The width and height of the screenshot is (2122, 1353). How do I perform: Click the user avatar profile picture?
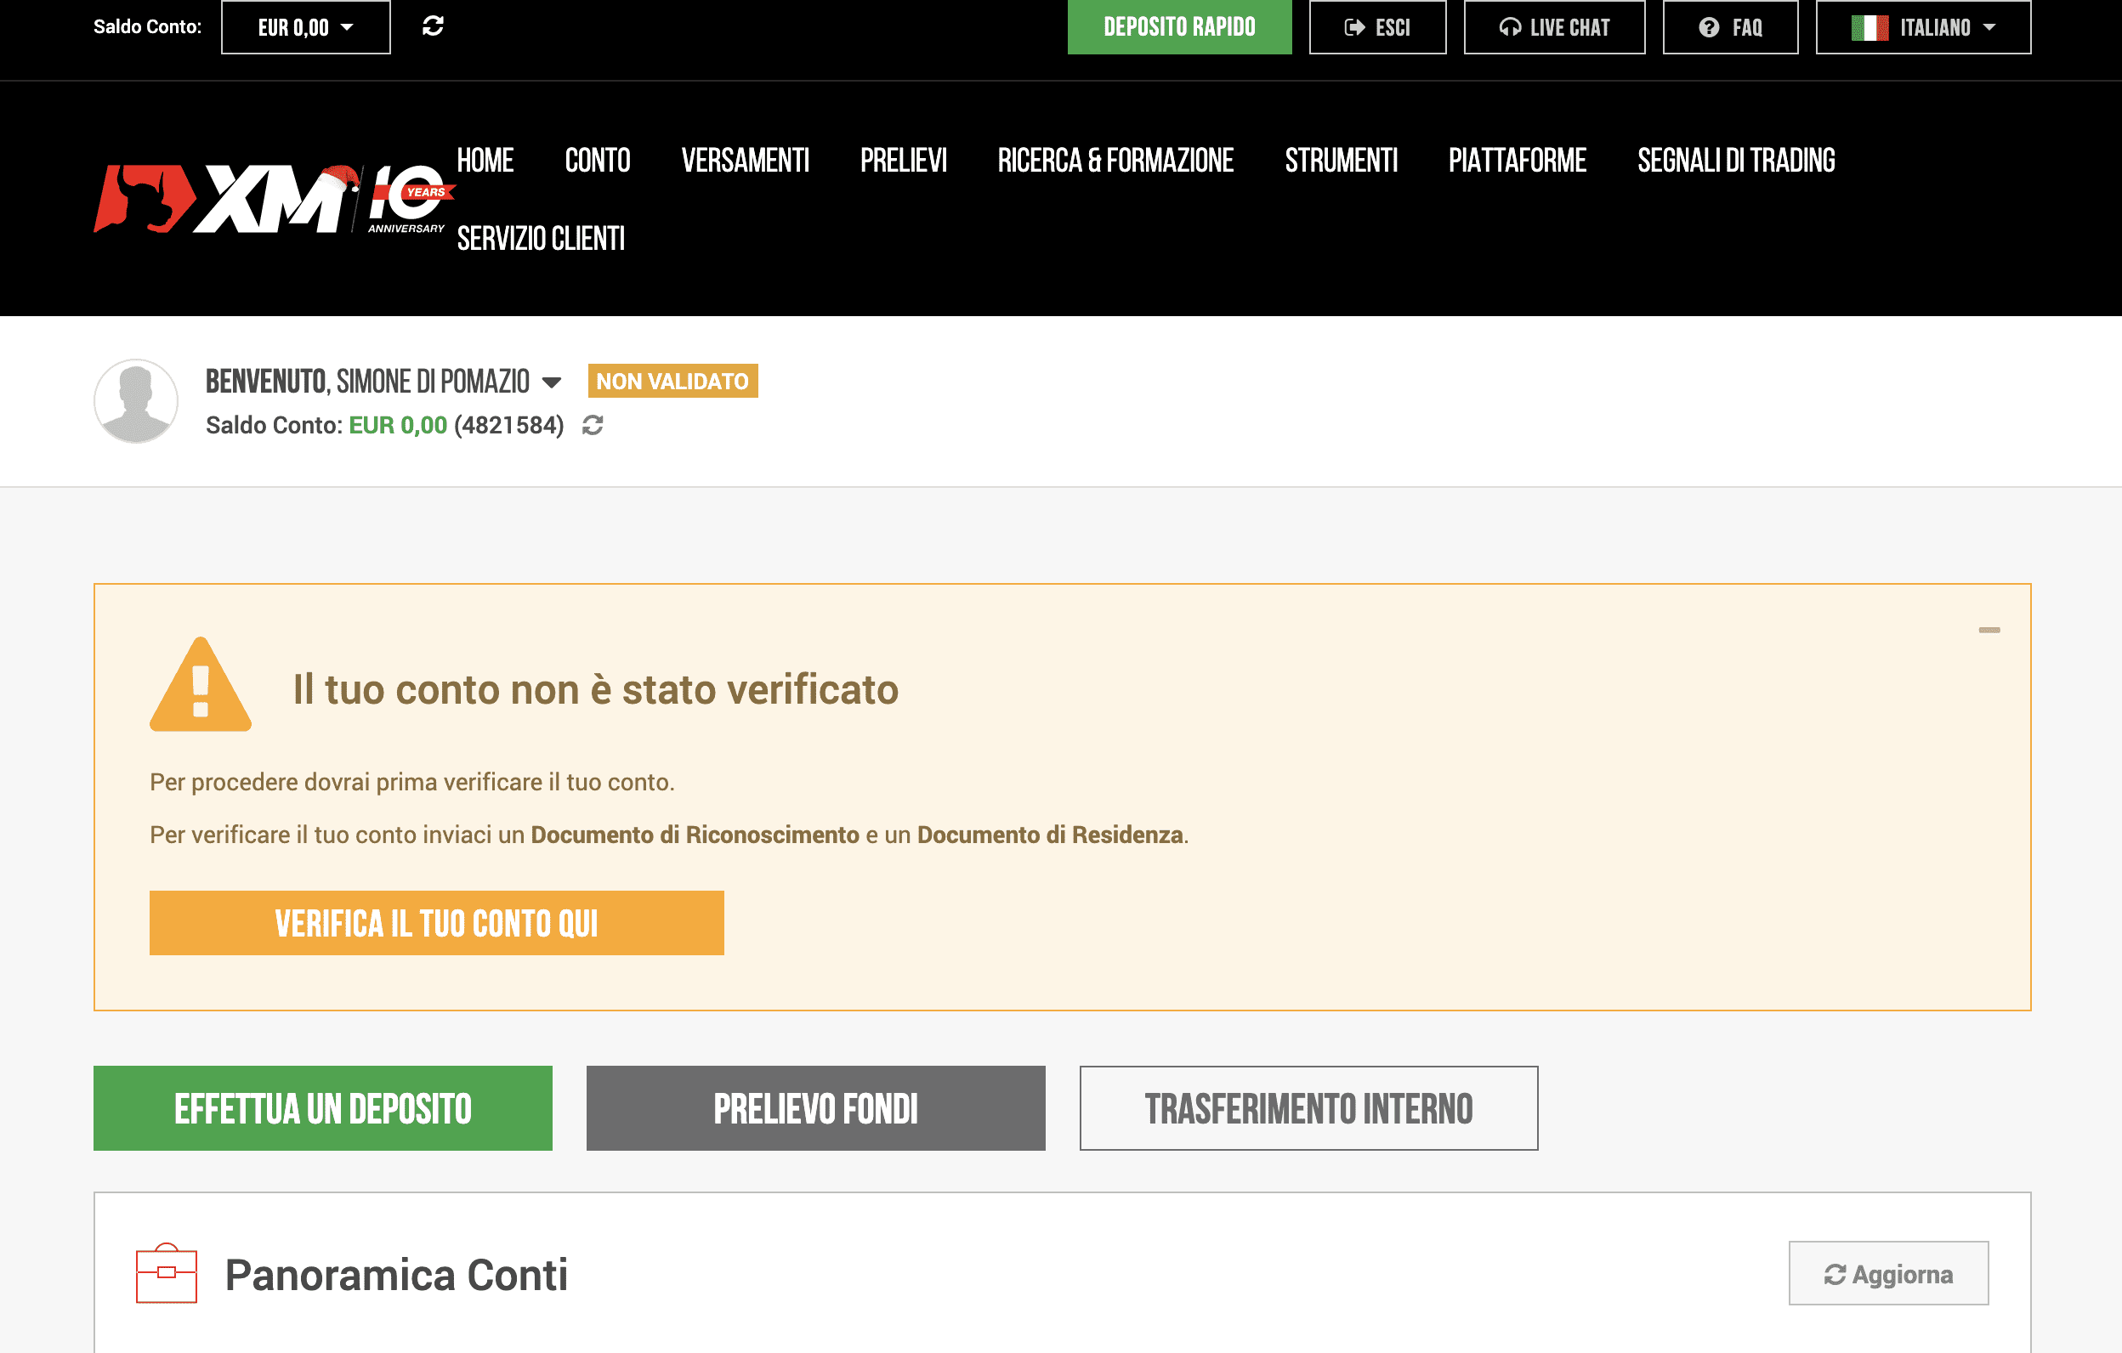point(136,401)
